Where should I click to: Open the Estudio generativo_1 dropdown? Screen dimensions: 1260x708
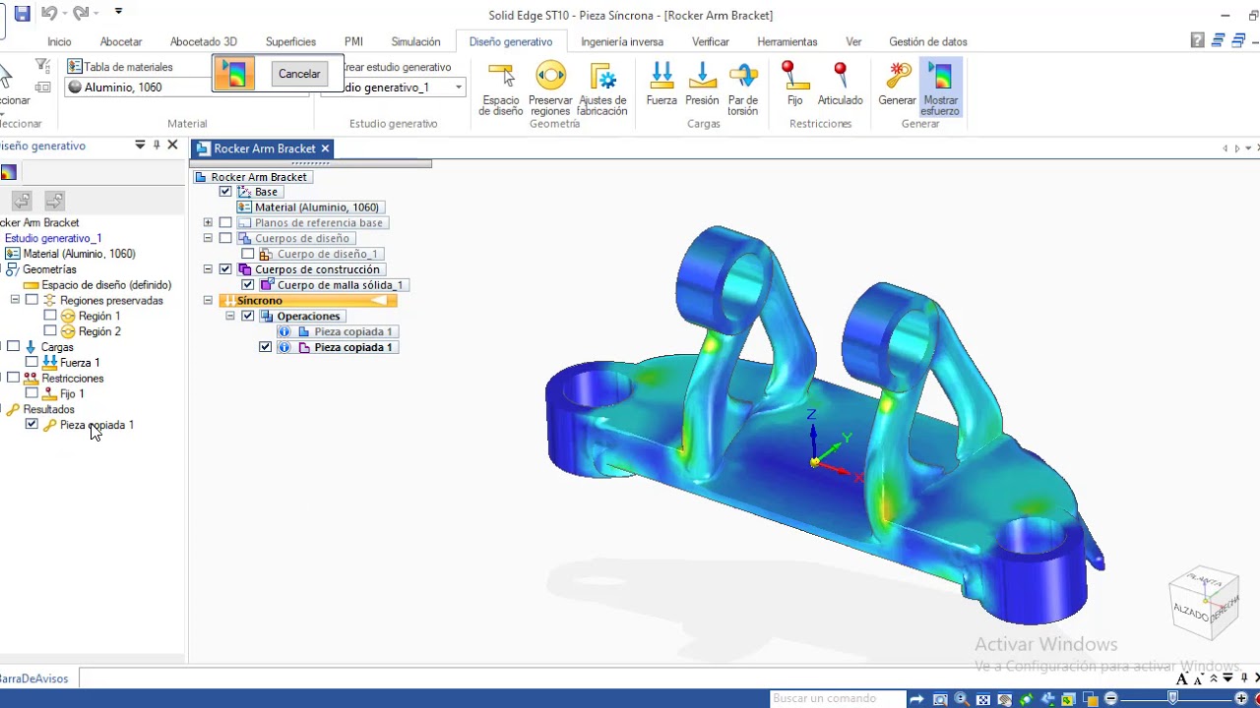pos(458,88)
